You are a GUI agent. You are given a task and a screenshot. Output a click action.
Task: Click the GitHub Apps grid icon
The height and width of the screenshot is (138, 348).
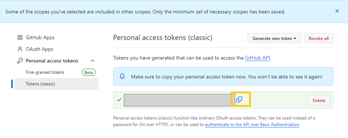point(20,37)
